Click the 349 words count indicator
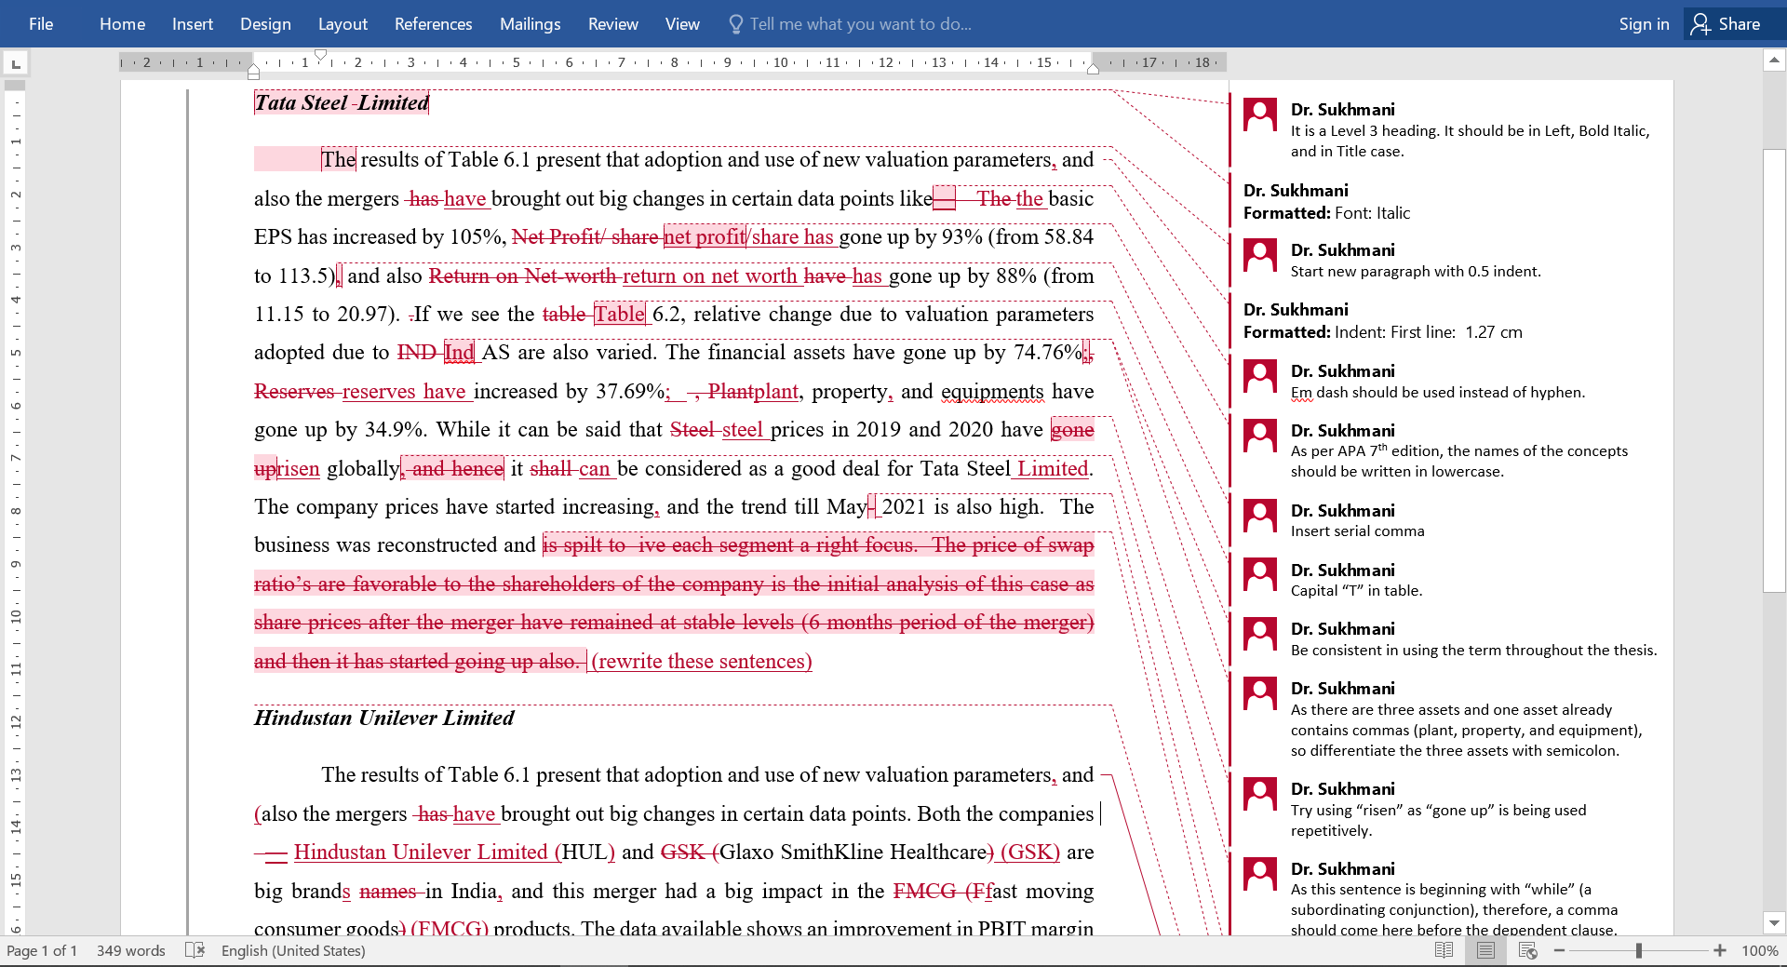The width and height of the screenshot is (1787, 967). point(131,950)
